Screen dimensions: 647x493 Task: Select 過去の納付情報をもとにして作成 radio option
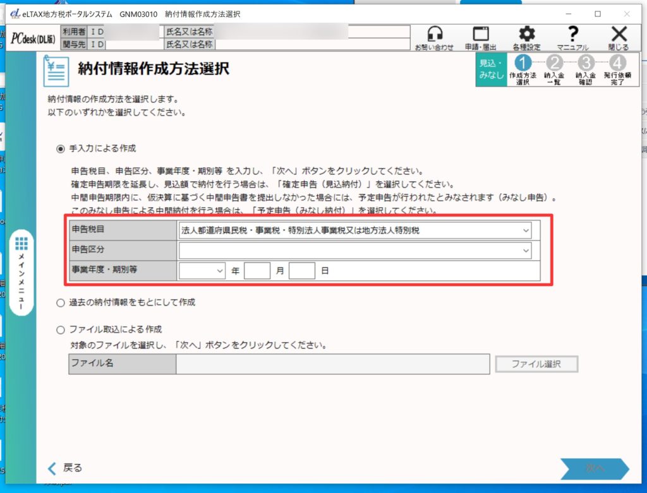(61, 303)
